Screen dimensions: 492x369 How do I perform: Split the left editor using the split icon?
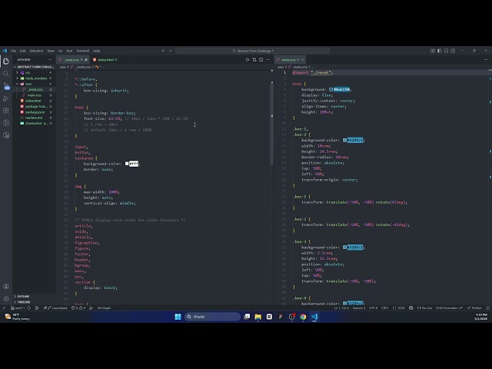[x=261, y=60]
